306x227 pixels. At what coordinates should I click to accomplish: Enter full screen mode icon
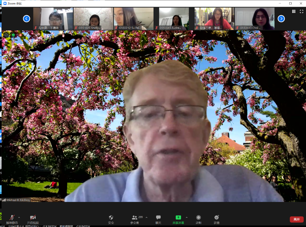click(x=302, y=11)
